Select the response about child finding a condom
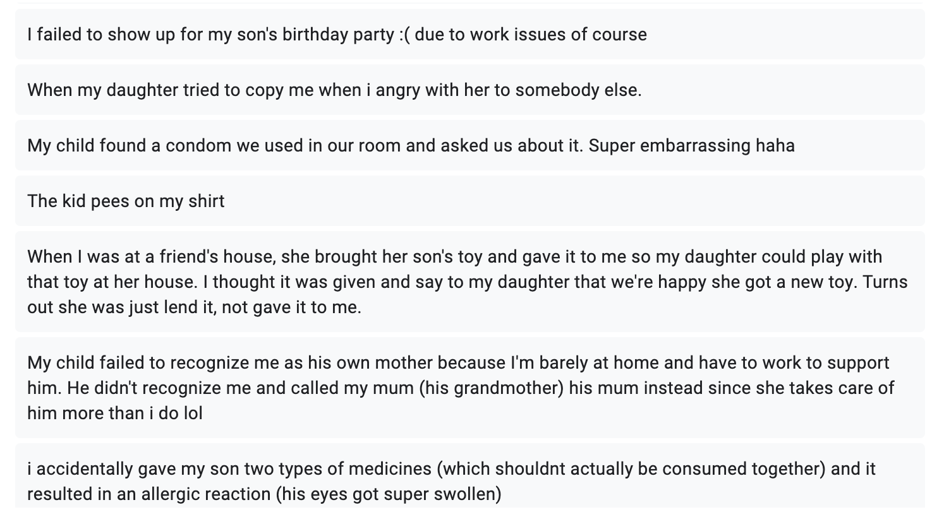 tap(470, 145)
